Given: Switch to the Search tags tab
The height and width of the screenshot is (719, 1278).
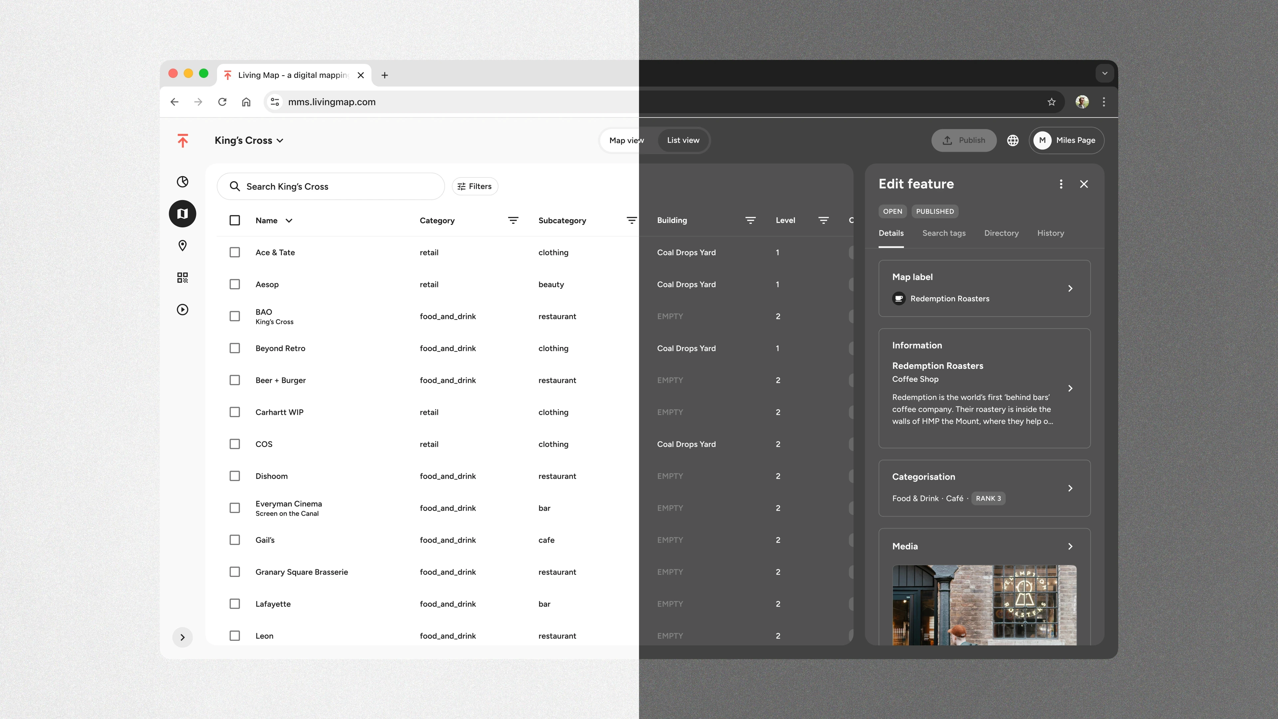Looking at the screenshot, I should [x=944, y=233].
